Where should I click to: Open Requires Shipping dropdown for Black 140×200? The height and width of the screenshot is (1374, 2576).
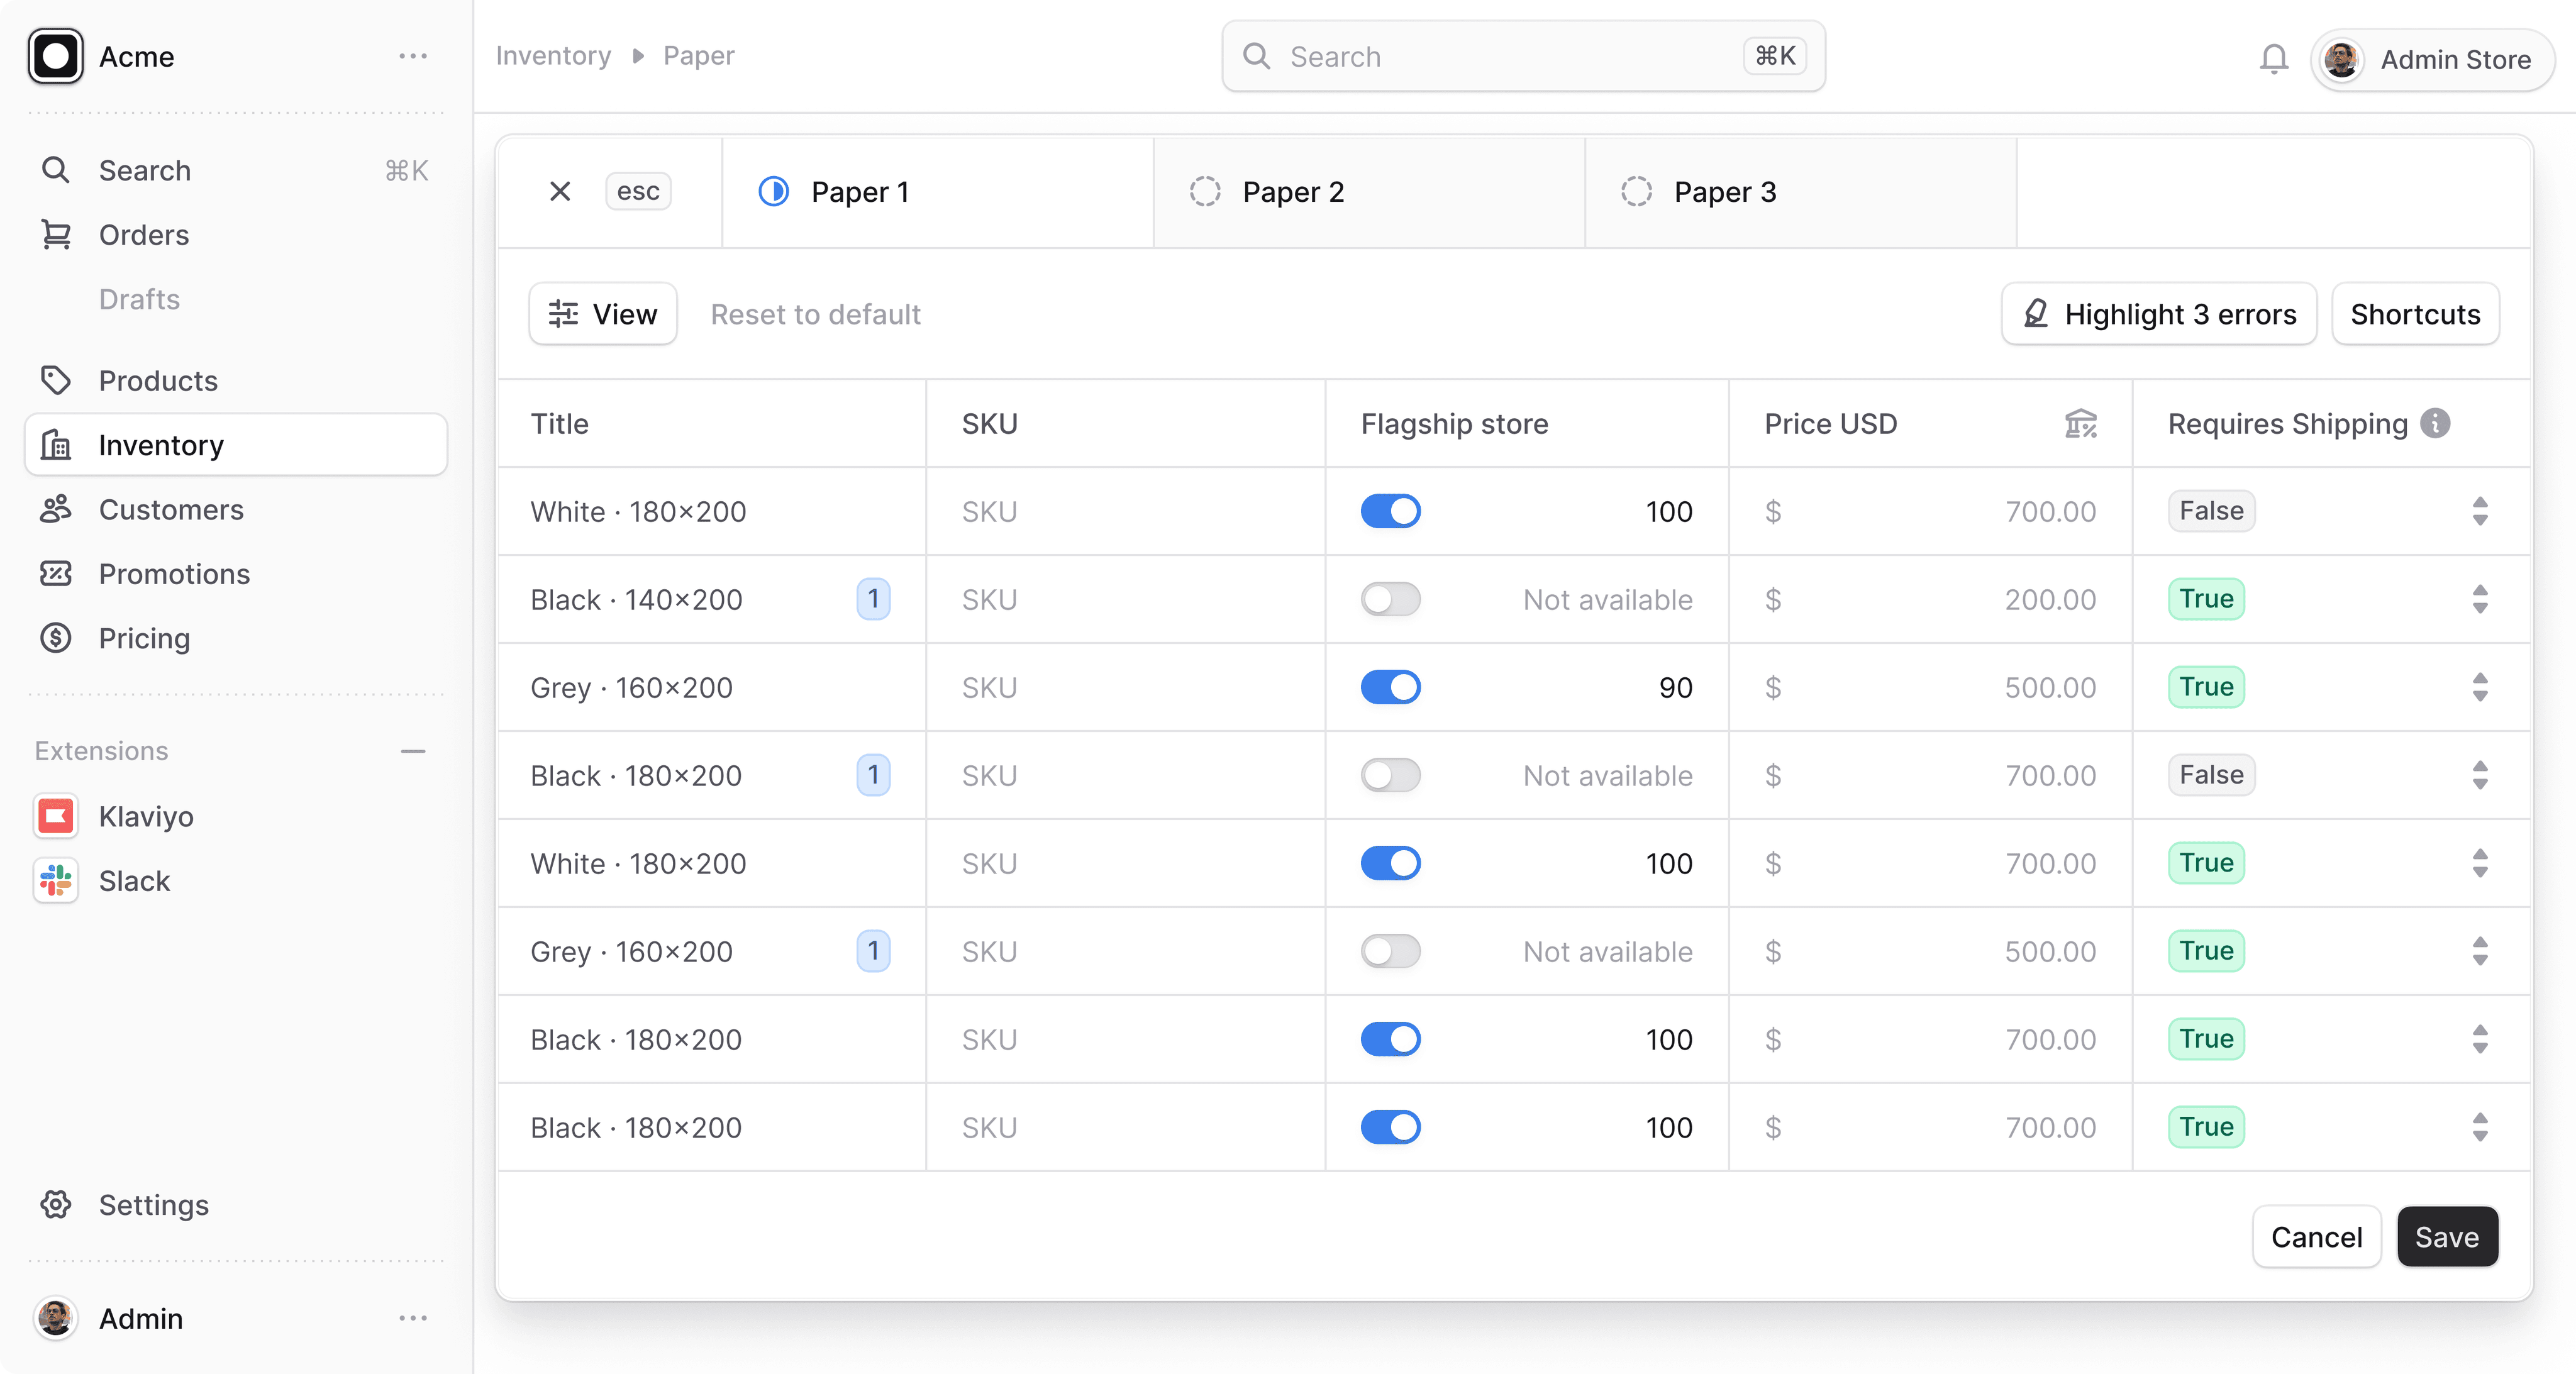point(2479,600)
